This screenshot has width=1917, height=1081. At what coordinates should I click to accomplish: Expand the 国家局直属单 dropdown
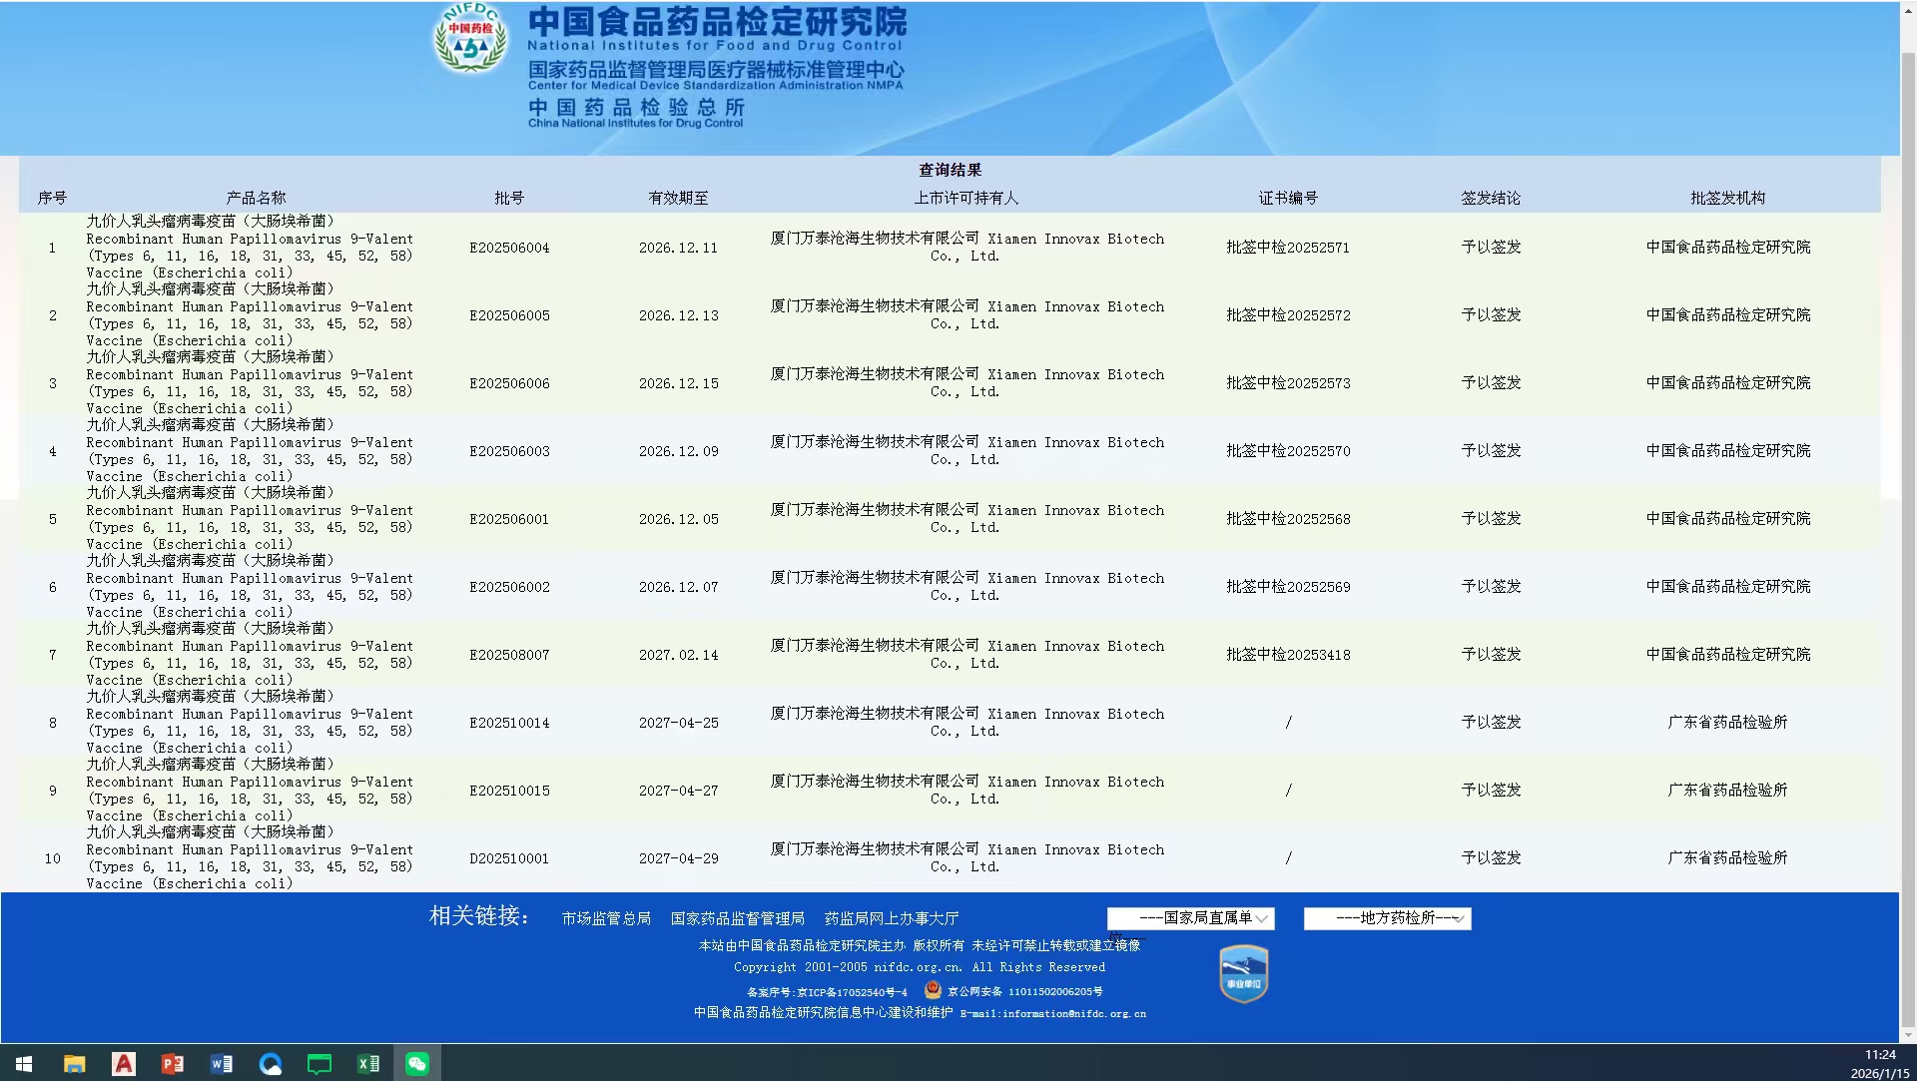click(x=1190, y=918)
